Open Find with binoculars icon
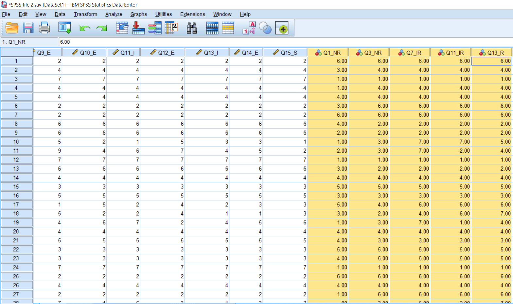The width and height of the screenshot is (513, 304). (x=192, y=28)
